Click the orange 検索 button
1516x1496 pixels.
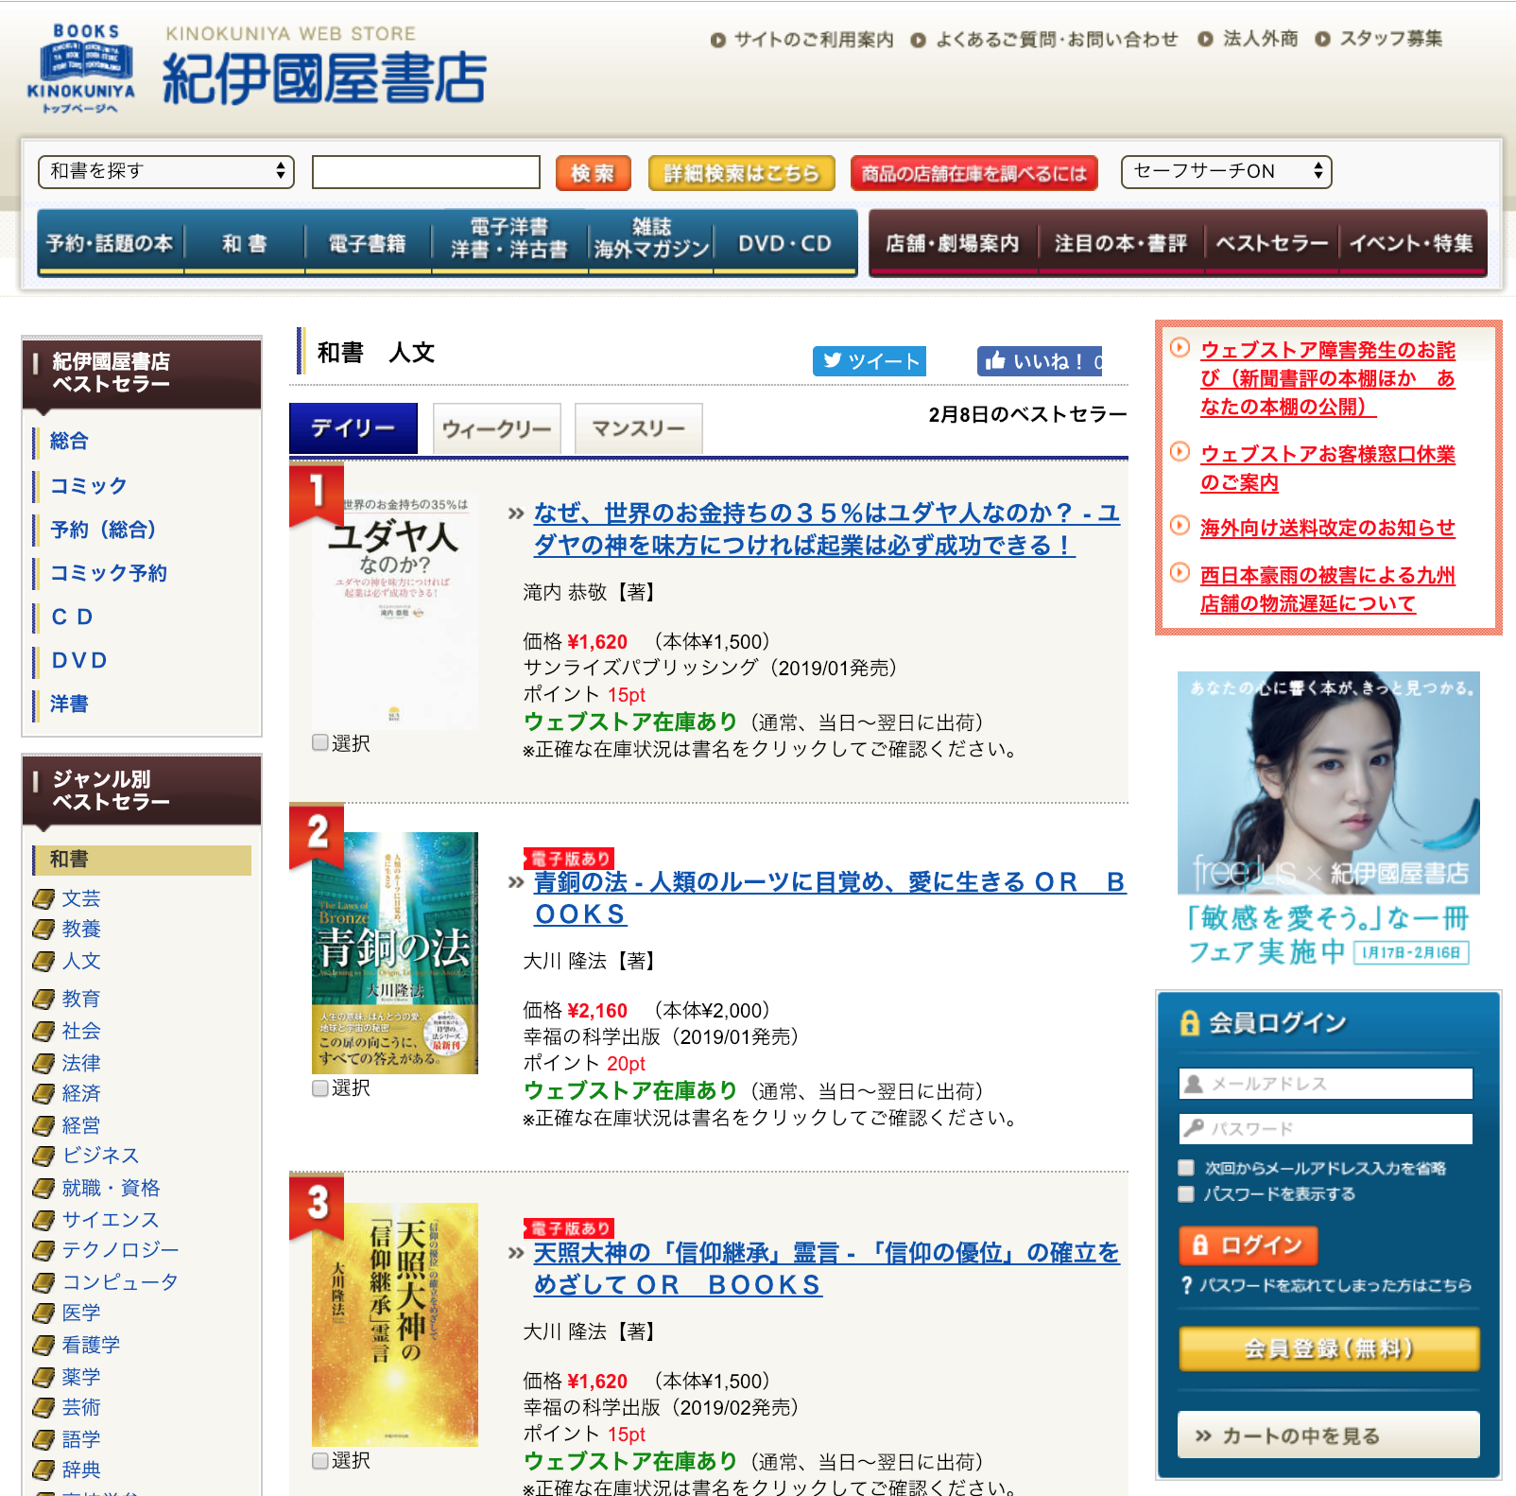coord(594,173)
